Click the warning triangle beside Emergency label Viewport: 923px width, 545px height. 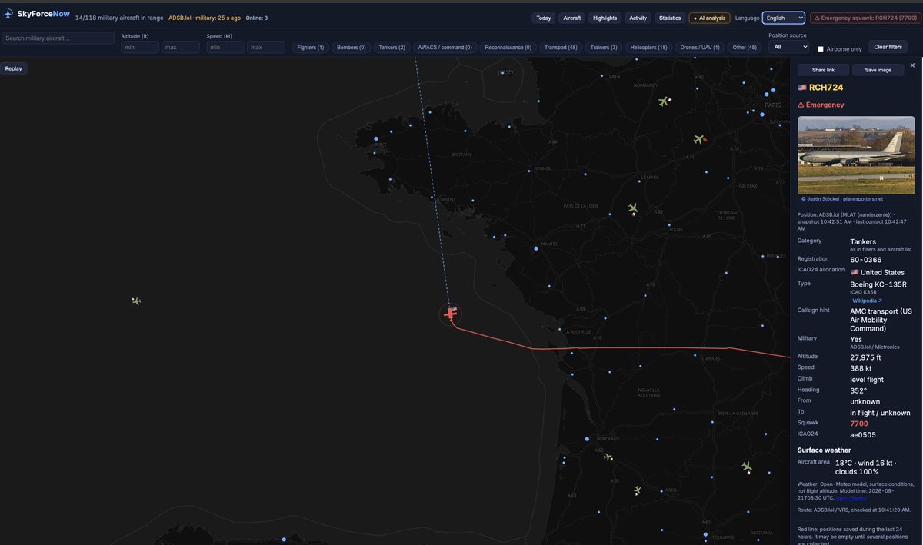801,105
